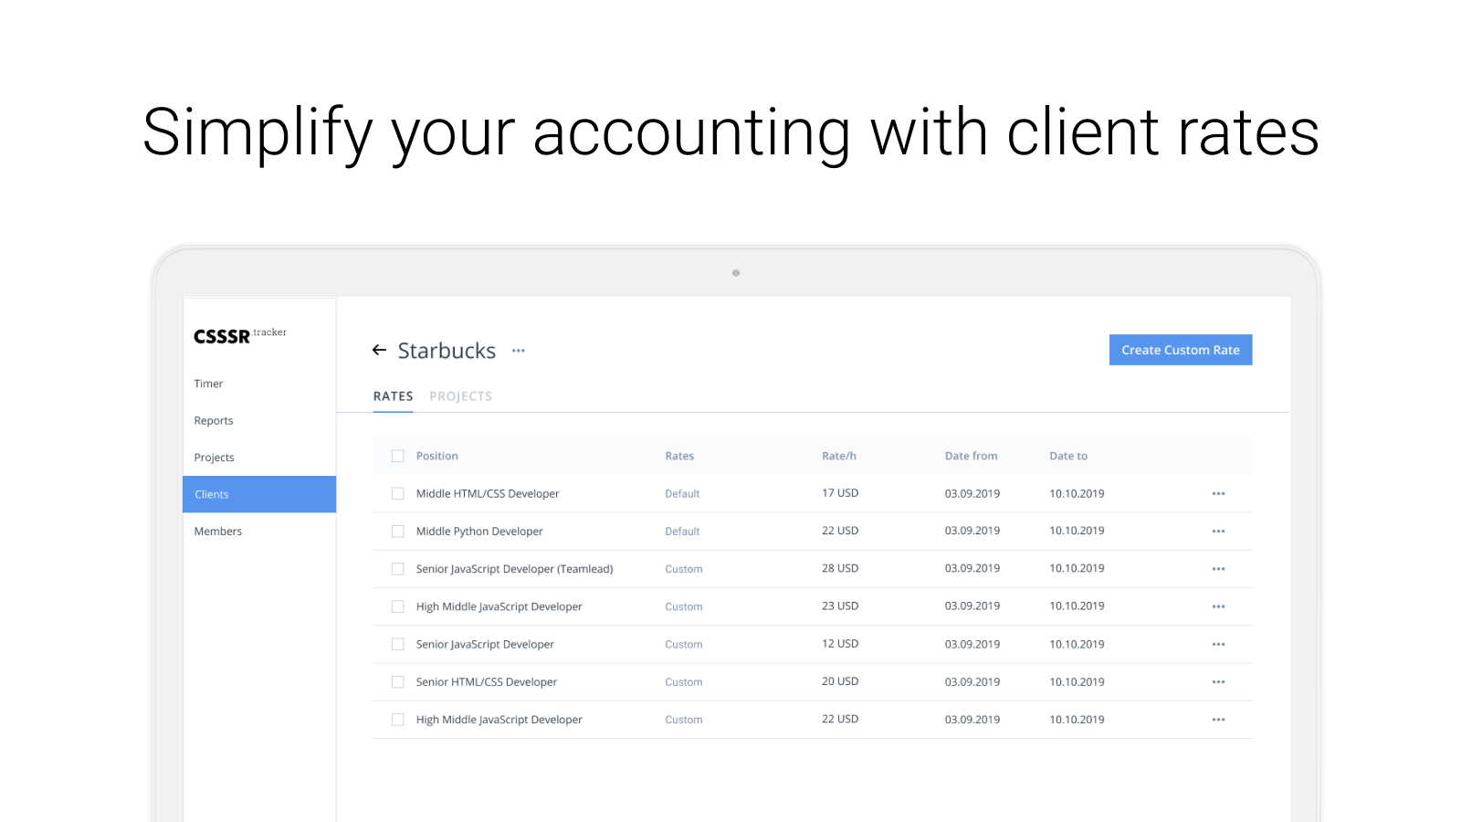Open actions menu for Senior JavaScript Developer 12 USD row
The width and height of the screenshot is (1461, 822).
[x=1218, y=644]
